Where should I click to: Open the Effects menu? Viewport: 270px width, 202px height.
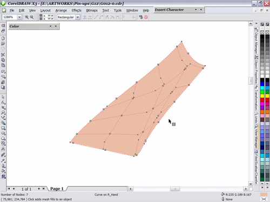point(77,10)
